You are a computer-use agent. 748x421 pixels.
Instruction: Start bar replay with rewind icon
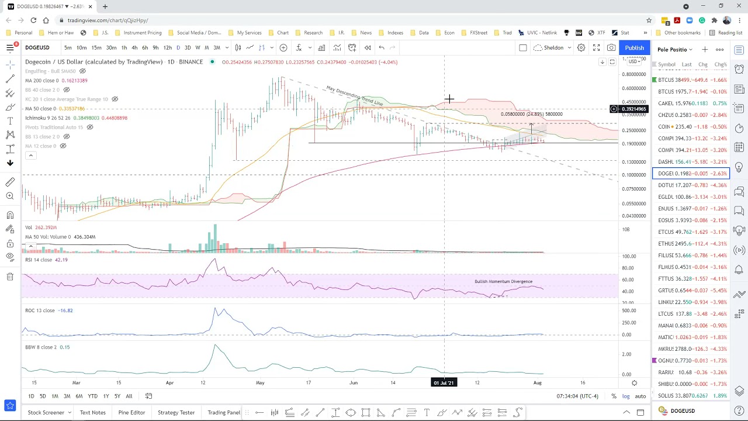click(x=368, y=47)
